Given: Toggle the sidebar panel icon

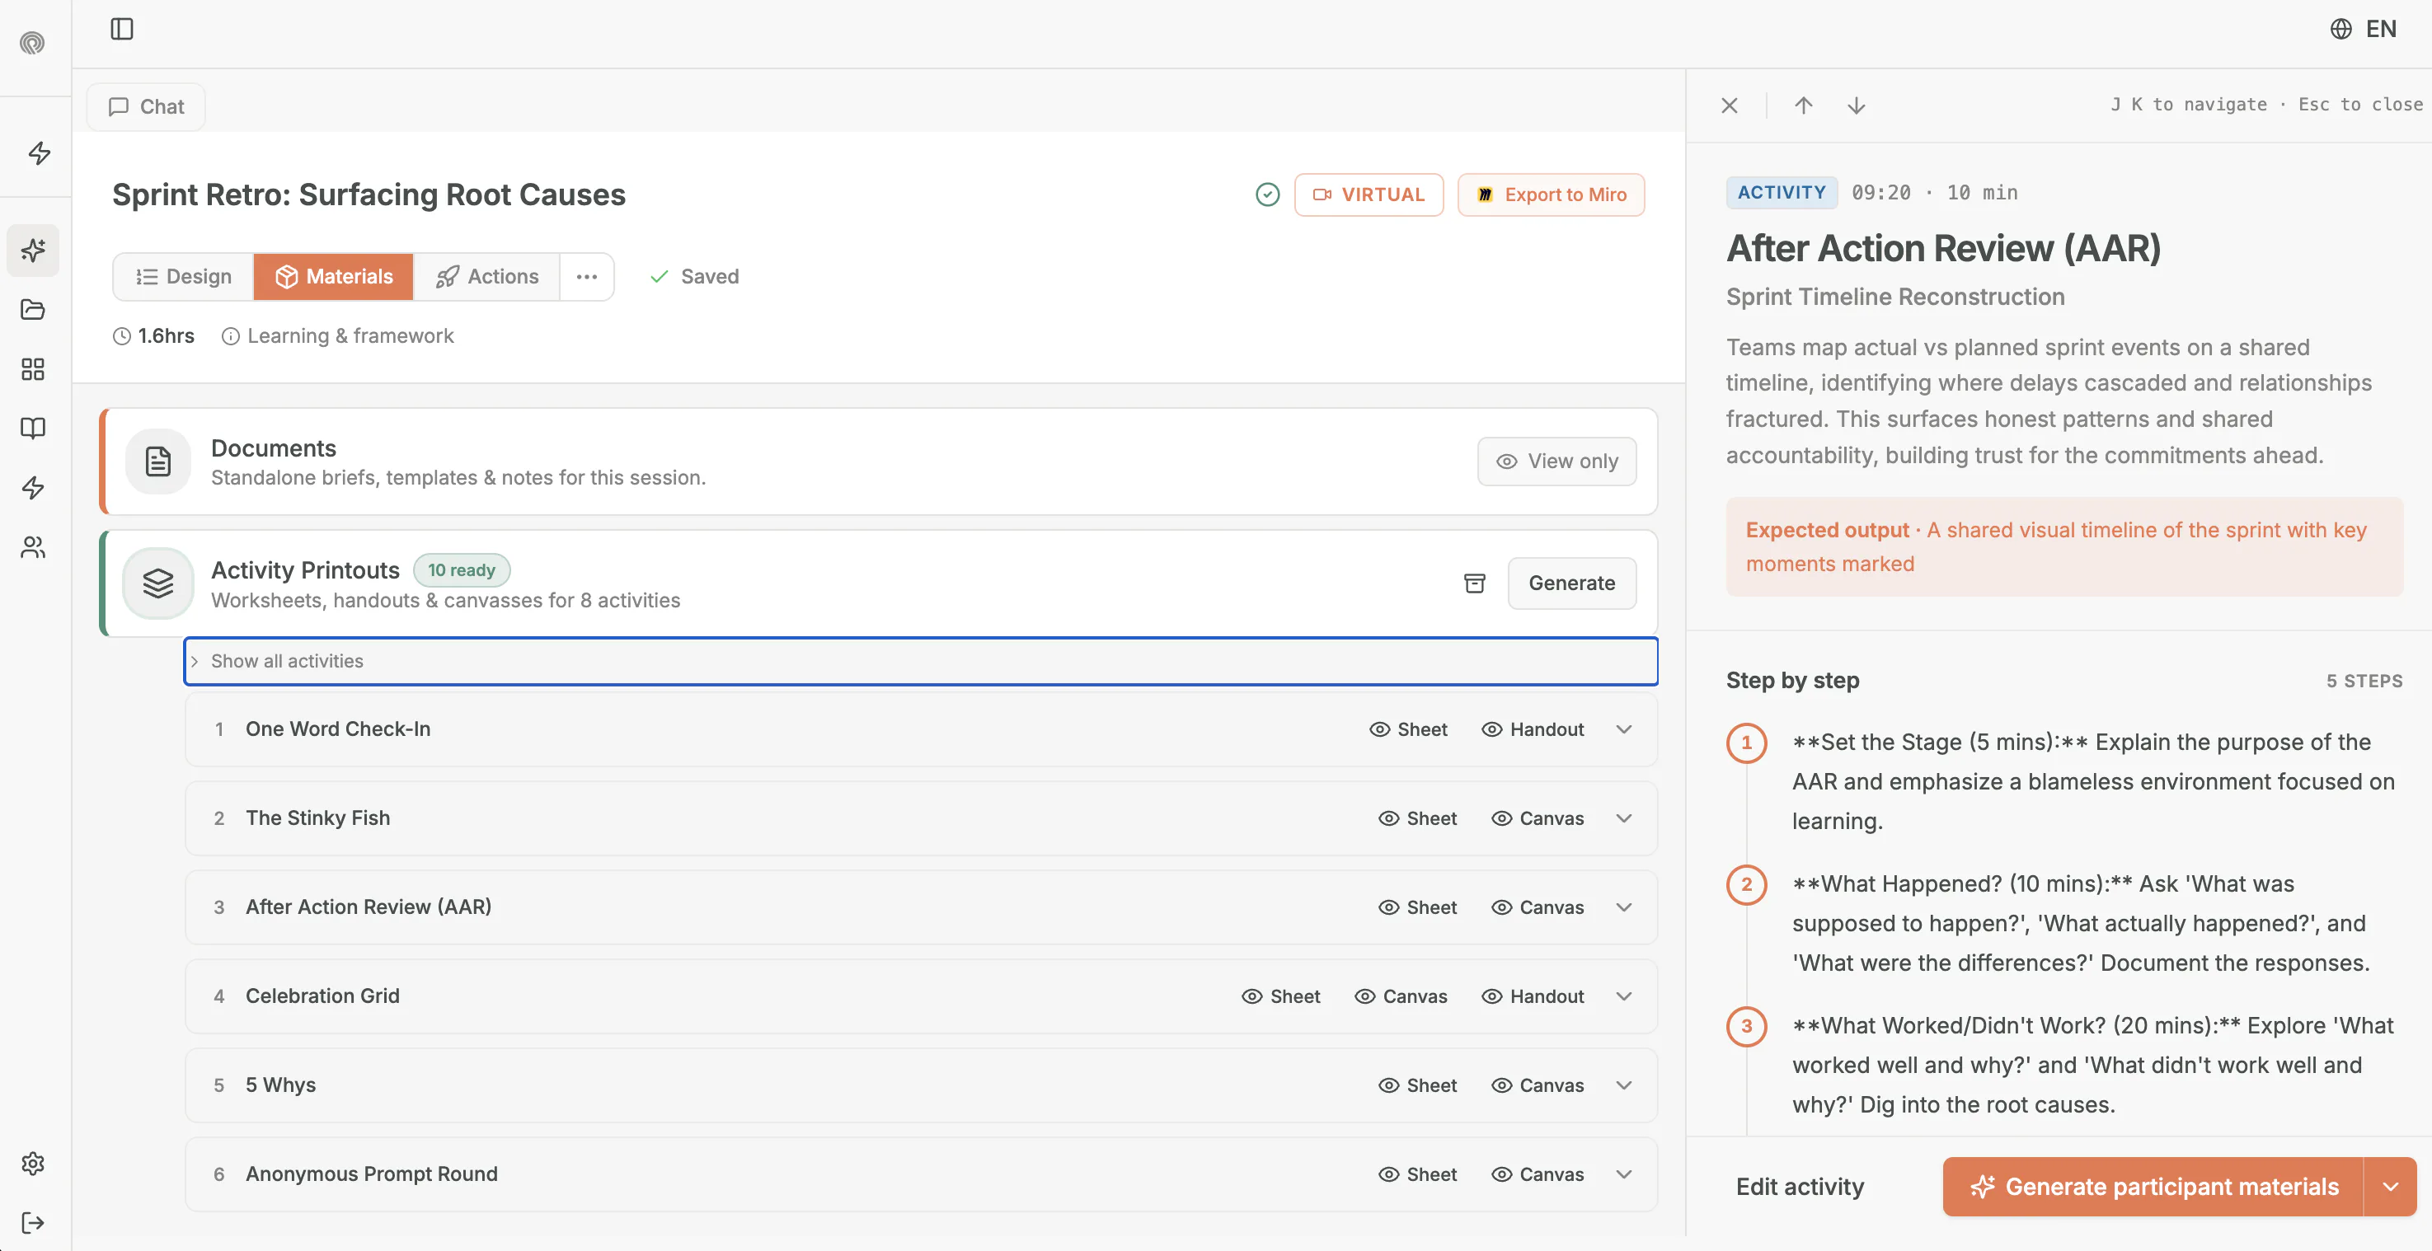Looking at the screenshot, I should pyautogui.click(x=122, y=29).
